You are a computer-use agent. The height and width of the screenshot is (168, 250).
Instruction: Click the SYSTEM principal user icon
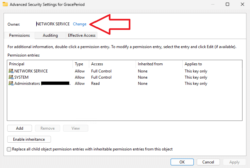(11, 77)
